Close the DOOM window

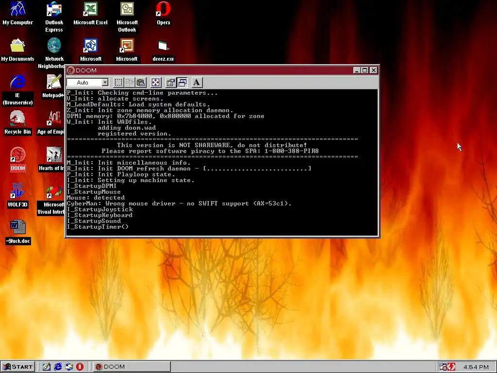[x=374, y=70]
